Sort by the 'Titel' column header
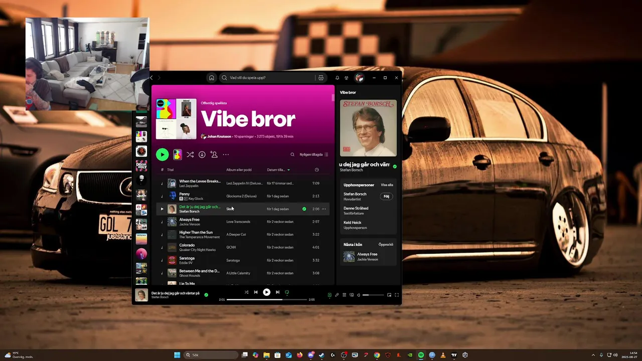Image resolution: width=642 pixels, height=361 pixels. (171, 170)
